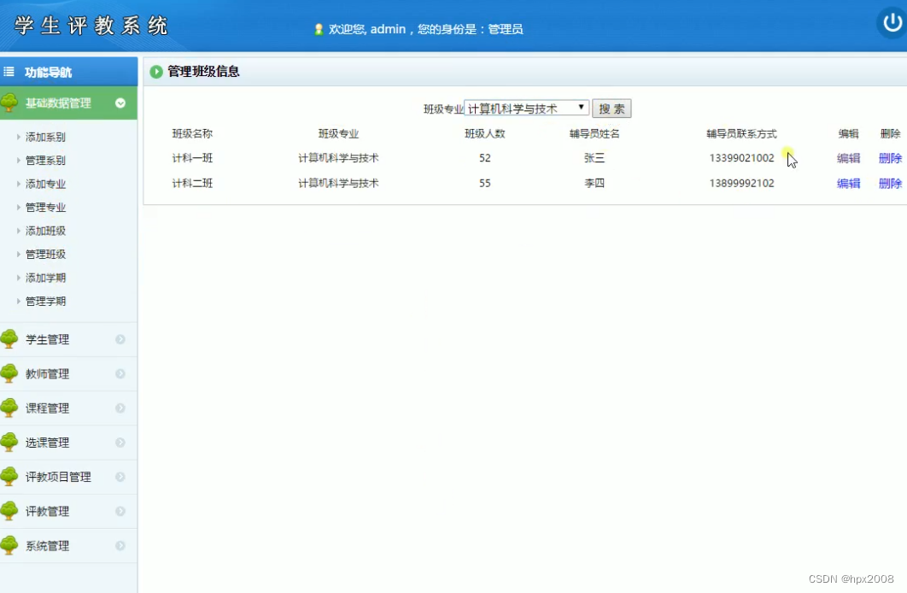Edit the 计科一班 class record
This screenshot has width=907, height=593.
click(x=848, y=158)
